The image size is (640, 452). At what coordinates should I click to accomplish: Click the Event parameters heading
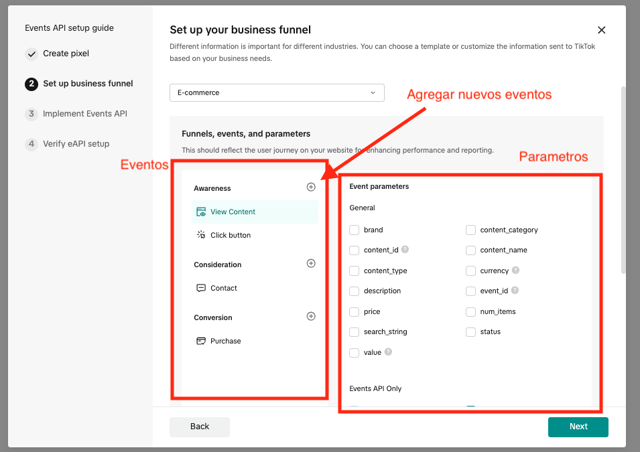click(379, 186)
